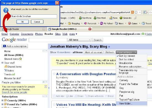Screen dimensions: 152x108
Task: Collapse the sidebar navigation pane arrow
Action: click(x=49, y=88)
